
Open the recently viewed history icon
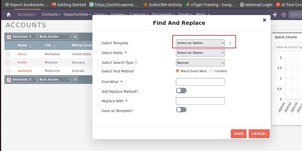pos(283,14)
